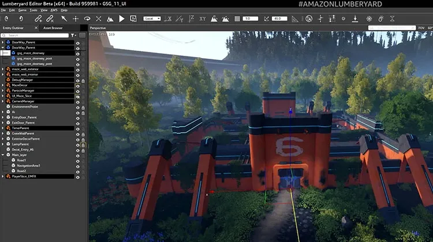Select the gsg_maze_doorway entity
Image resolution: width=433 pixels, height=242 pixels.
[31, 53]
